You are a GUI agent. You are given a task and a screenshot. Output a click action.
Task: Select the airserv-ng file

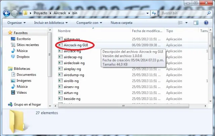71,87
